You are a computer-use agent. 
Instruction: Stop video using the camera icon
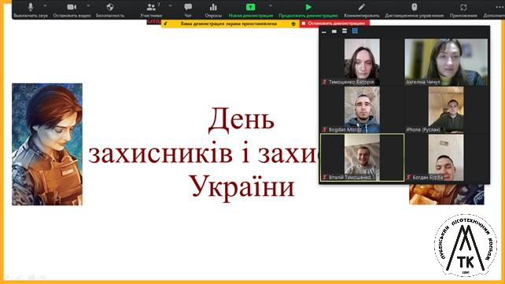(72, 9)
